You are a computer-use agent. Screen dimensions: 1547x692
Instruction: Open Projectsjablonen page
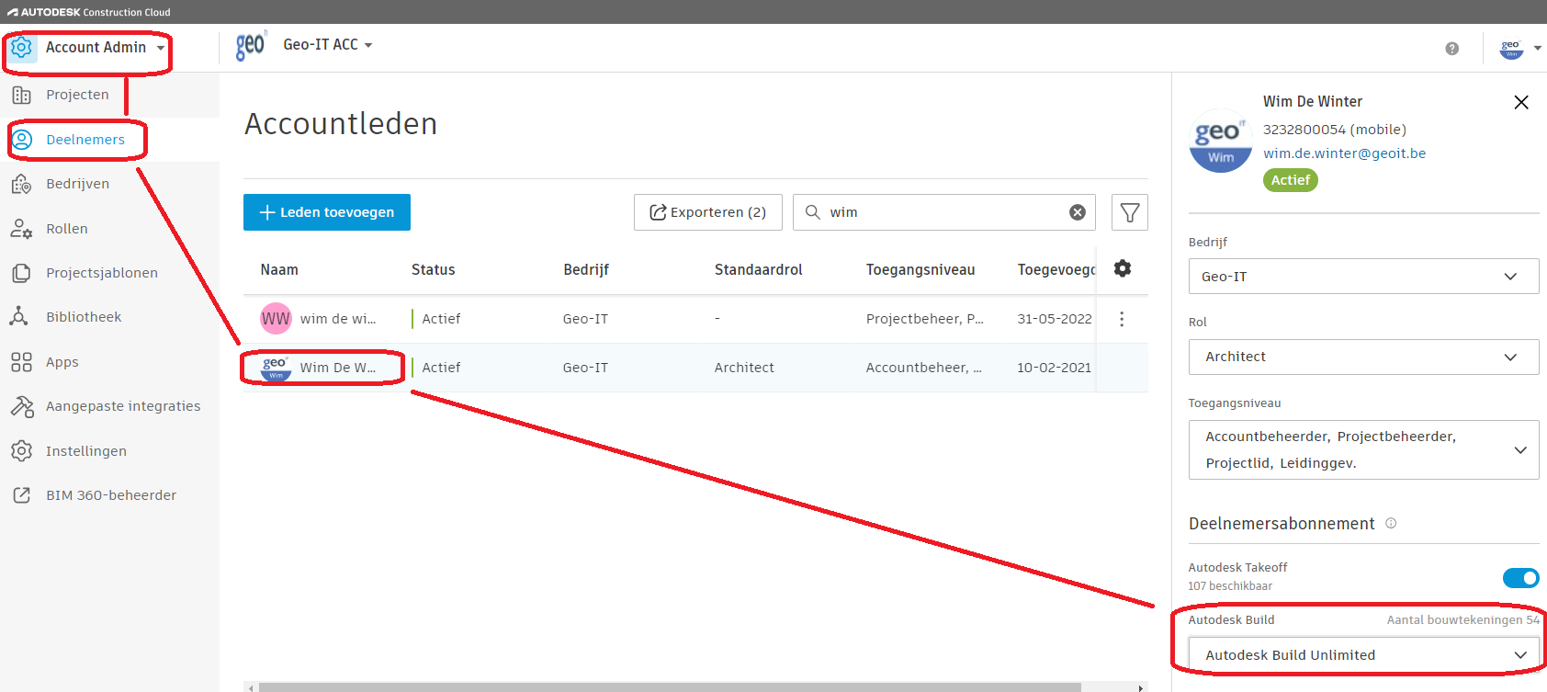coord(102,273)
